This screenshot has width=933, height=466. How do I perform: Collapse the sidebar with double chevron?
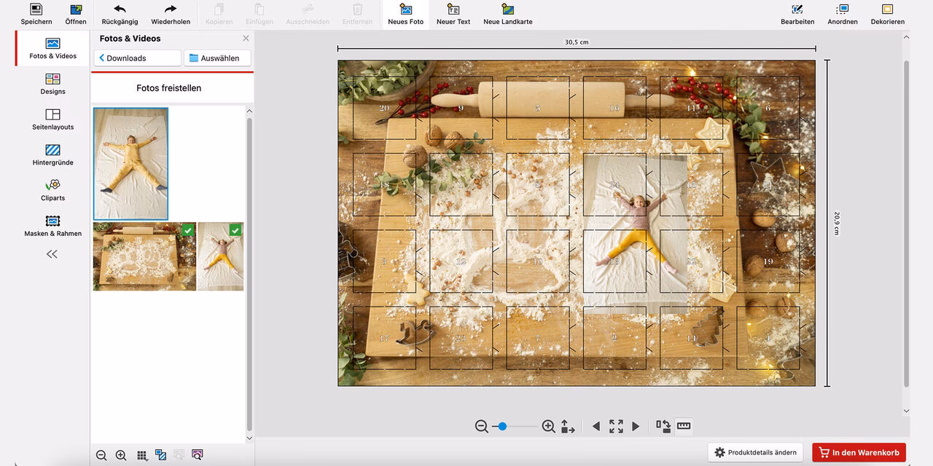(52, 254)
